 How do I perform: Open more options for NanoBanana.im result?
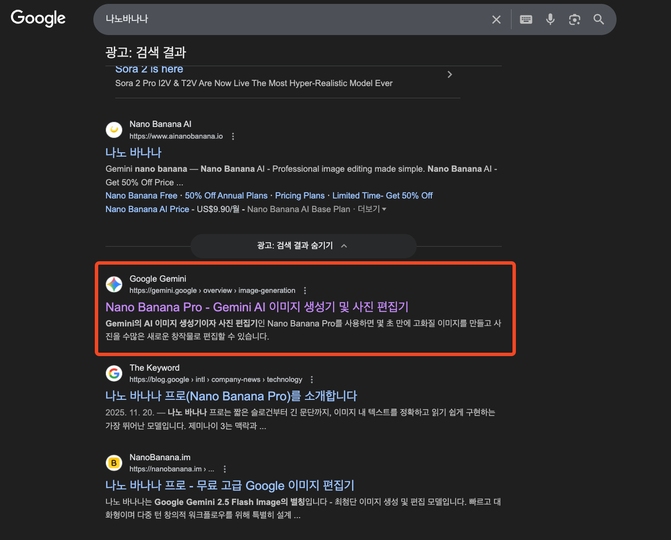[x=224, y=469]
